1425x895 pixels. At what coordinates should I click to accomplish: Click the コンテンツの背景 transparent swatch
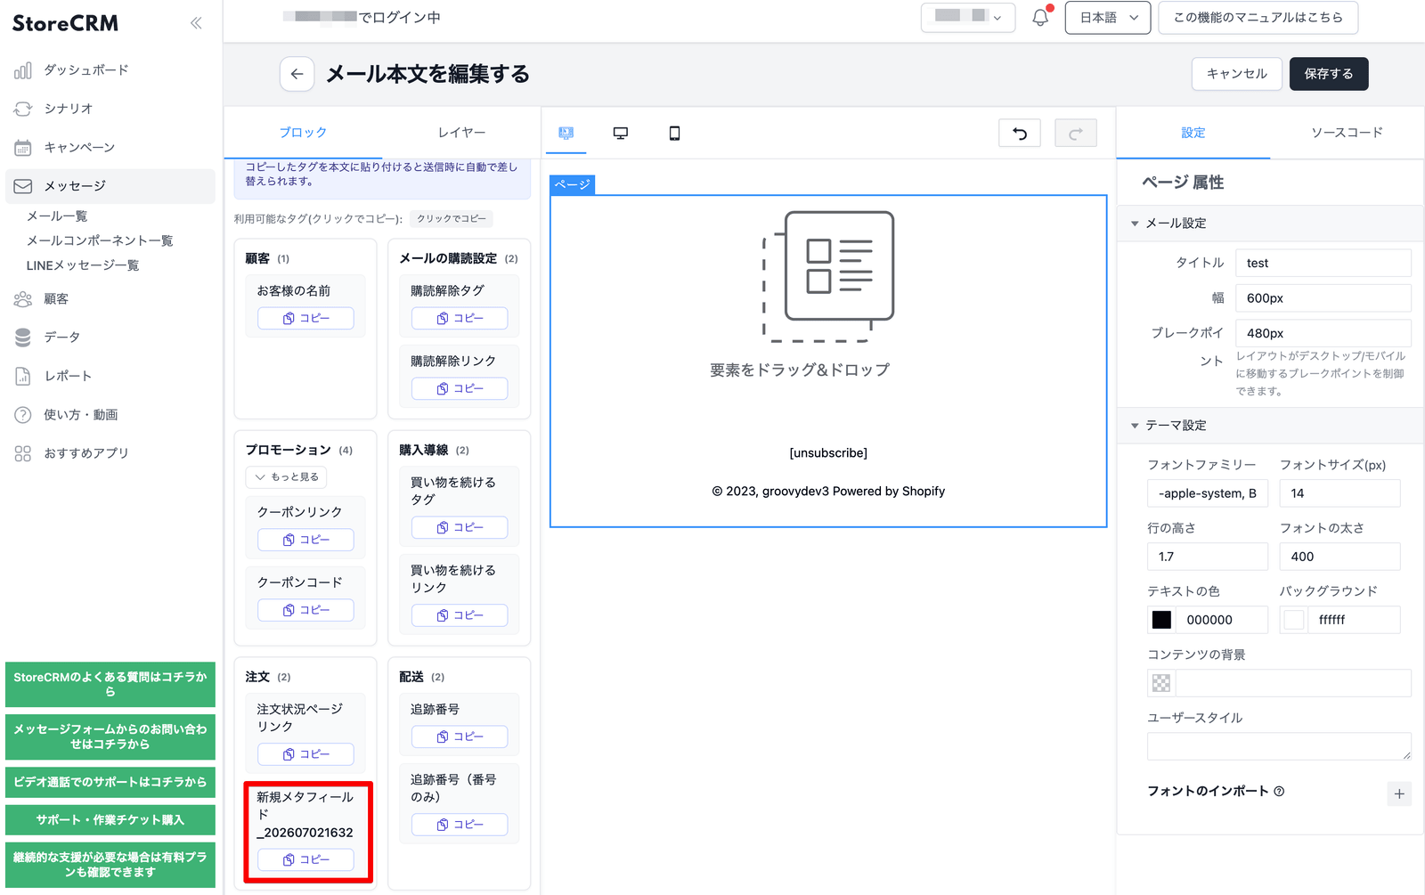[x=1161, y=683]
